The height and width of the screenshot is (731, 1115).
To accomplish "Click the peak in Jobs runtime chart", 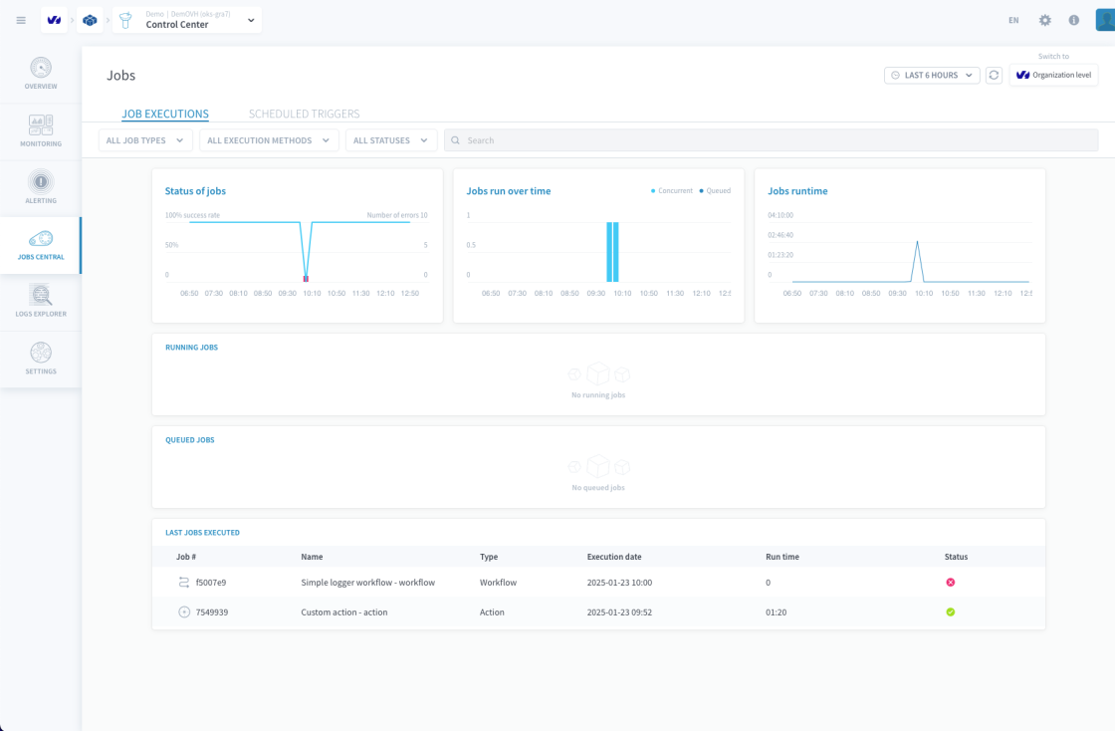I will tap(917, 242).
